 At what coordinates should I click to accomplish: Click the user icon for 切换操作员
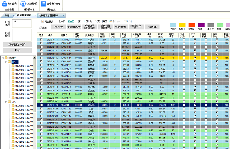(x=23, y=4)
